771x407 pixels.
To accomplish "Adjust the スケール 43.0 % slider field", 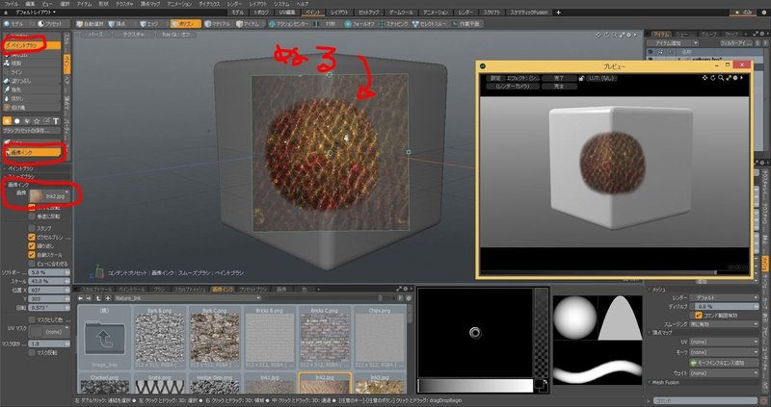I will [x=49, y=281].
